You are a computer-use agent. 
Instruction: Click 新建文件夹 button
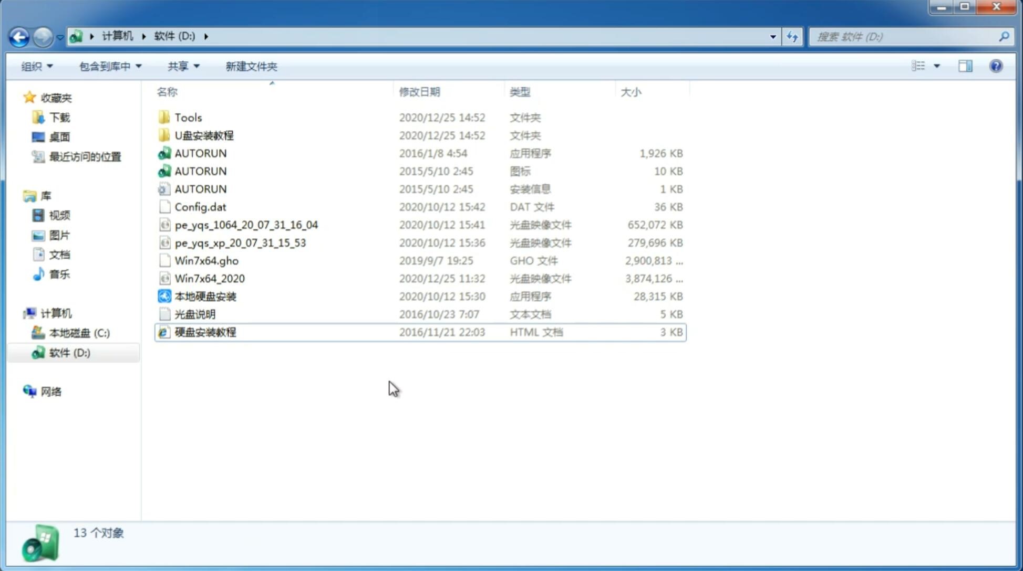tap(252, 66)
